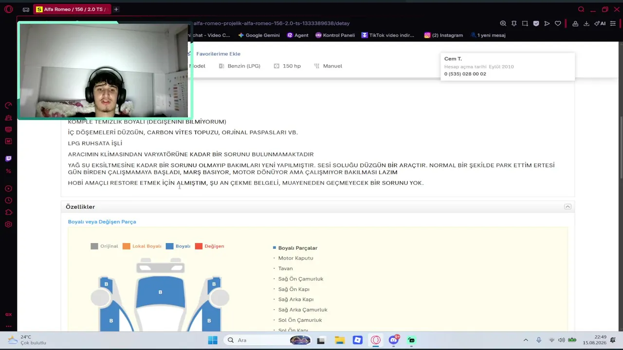623x350 pixels.
Task: Open the Kontrol Paneli bookmark
Action: coord(335,35)
